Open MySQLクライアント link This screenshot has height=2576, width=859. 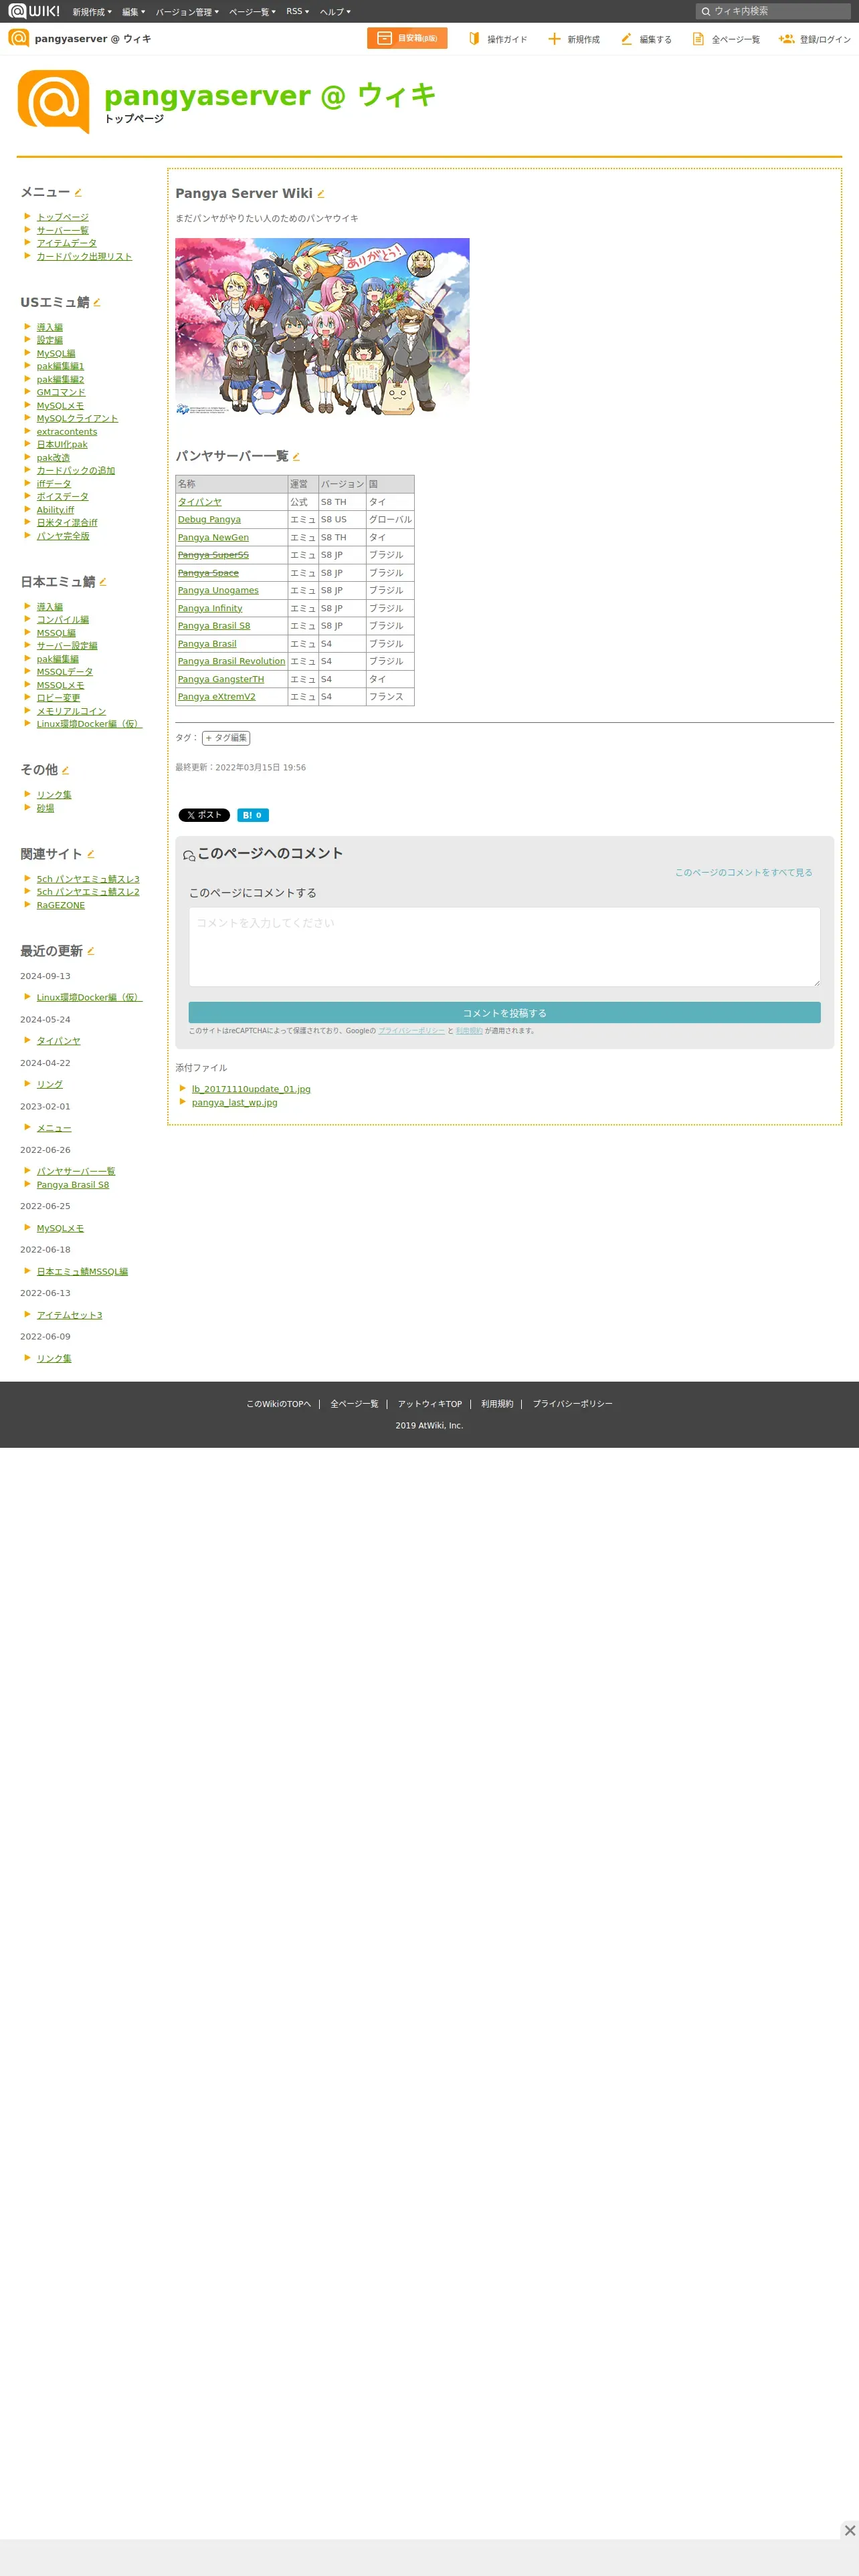point(77,419)
